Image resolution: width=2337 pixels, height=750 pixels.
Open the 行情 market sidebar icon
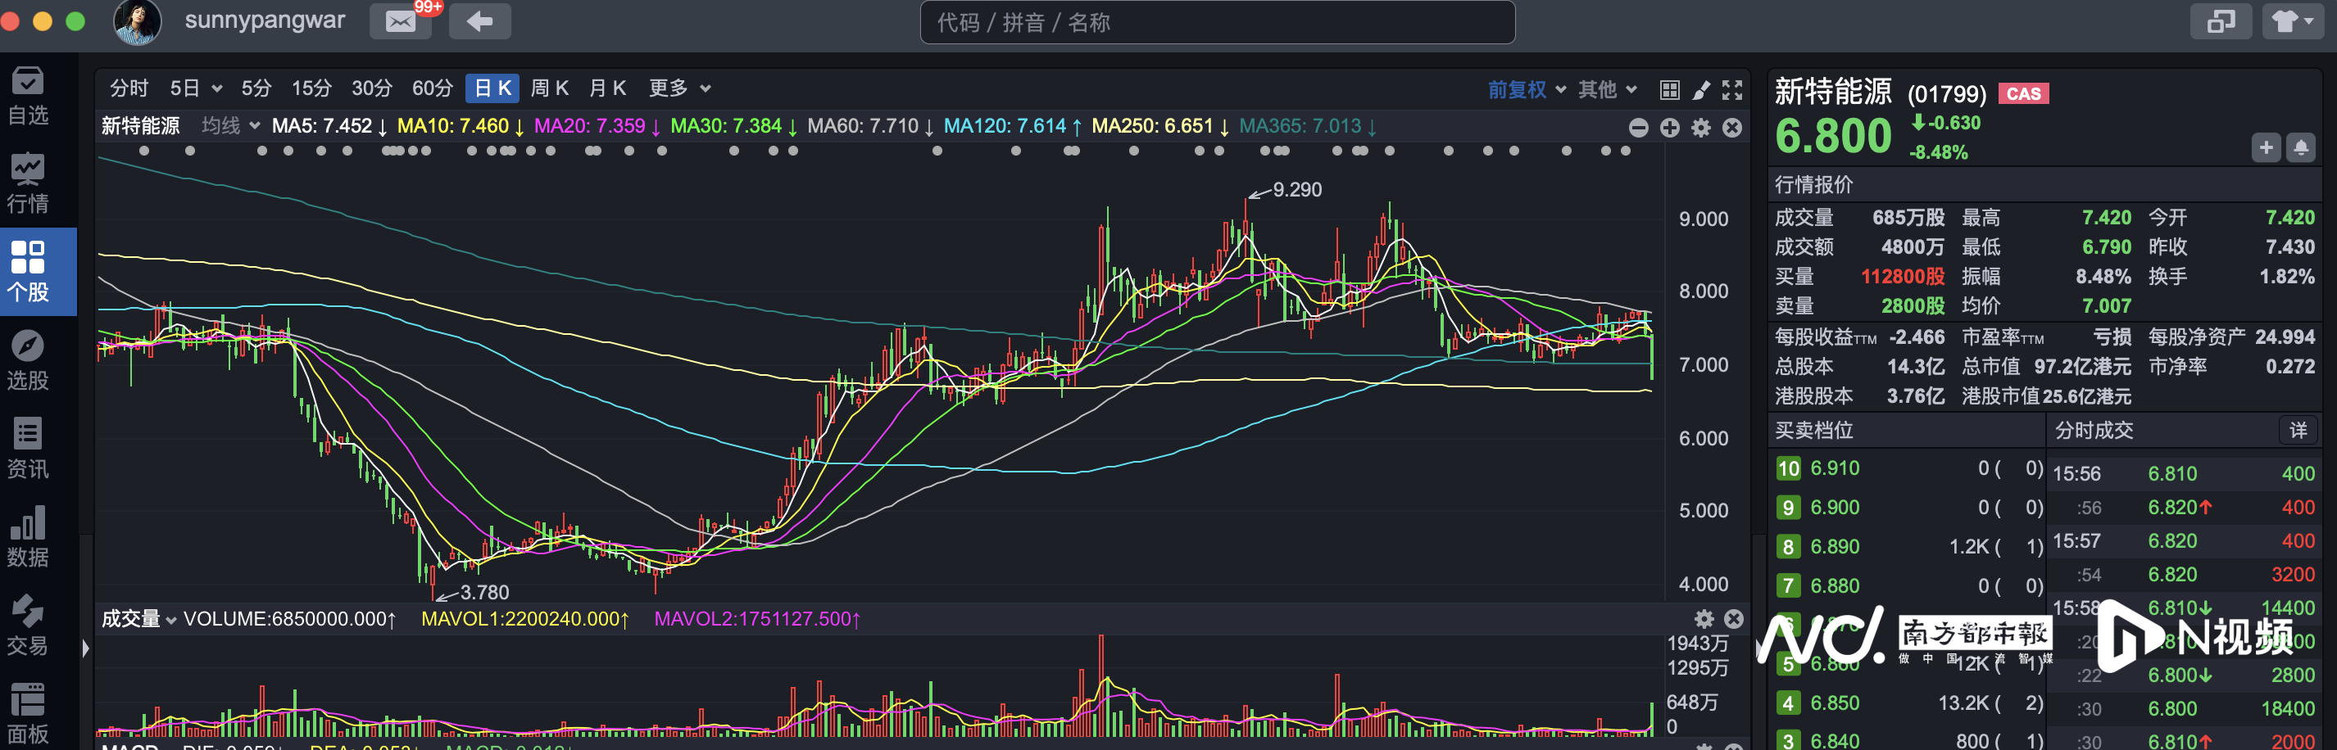click(28, 183)
